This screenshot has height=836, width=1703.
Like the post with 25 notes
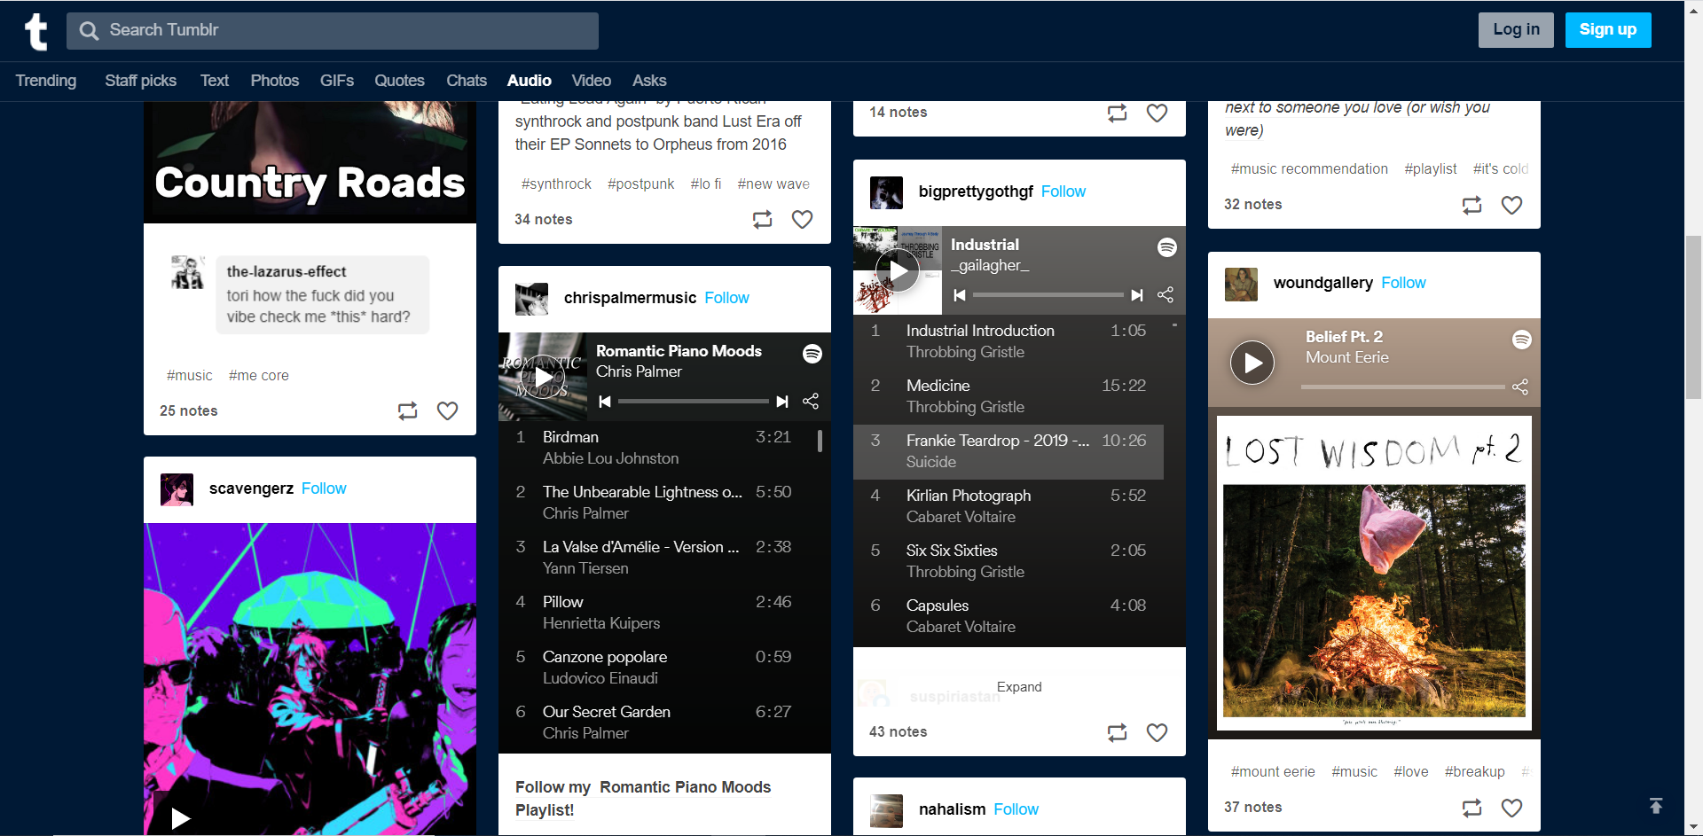tap(447, 411)
